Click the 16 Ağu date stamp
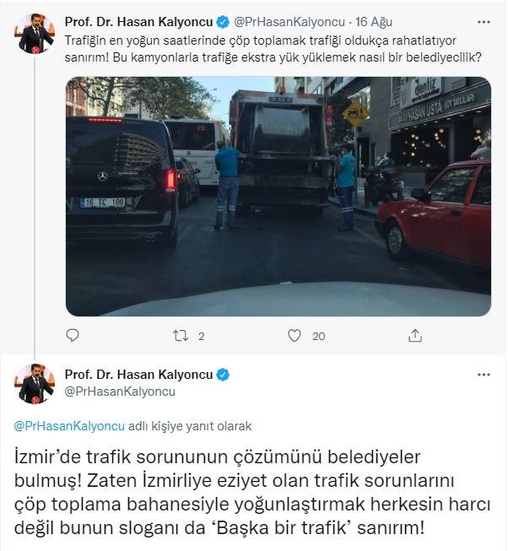The image size is (508, 551). 374,22
